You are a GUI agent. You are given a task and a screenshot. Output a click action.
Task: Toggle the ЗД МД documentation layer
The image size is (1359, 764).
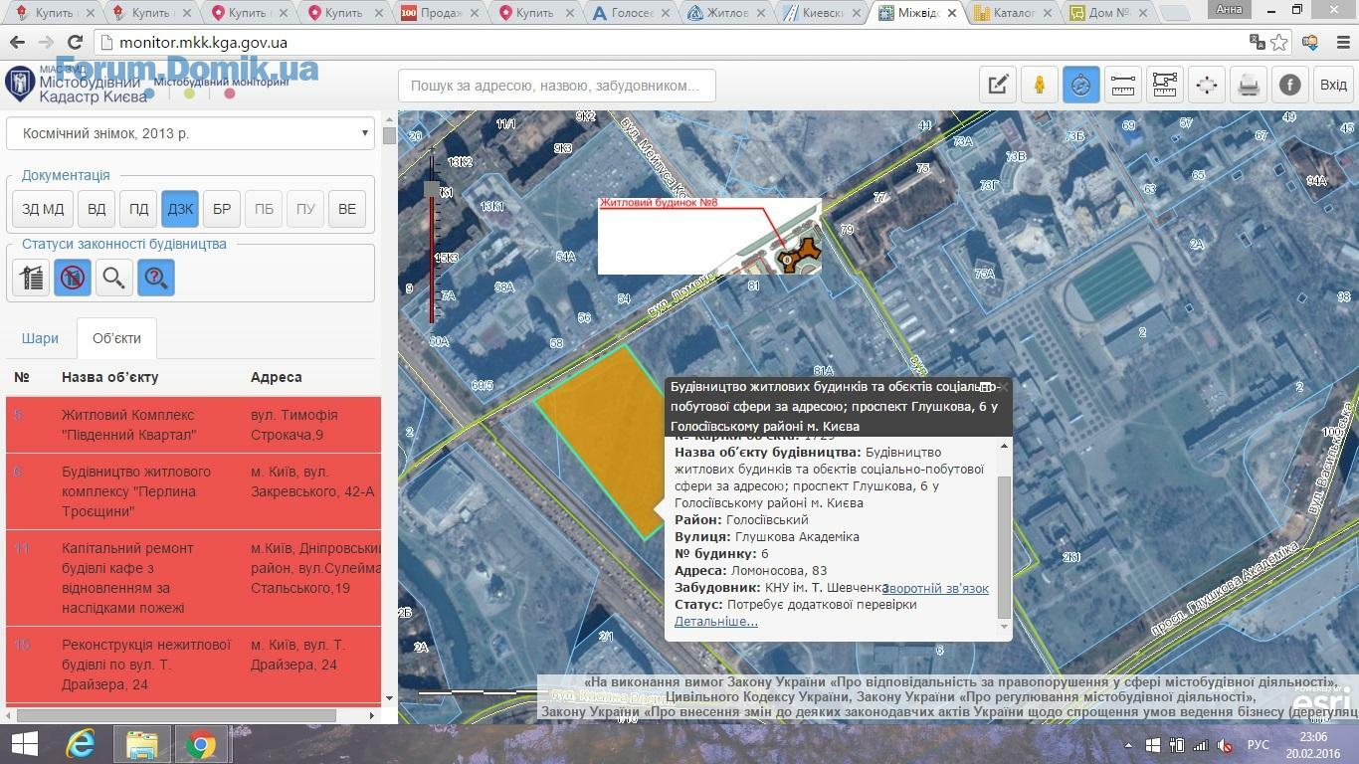tap(43, 209)
